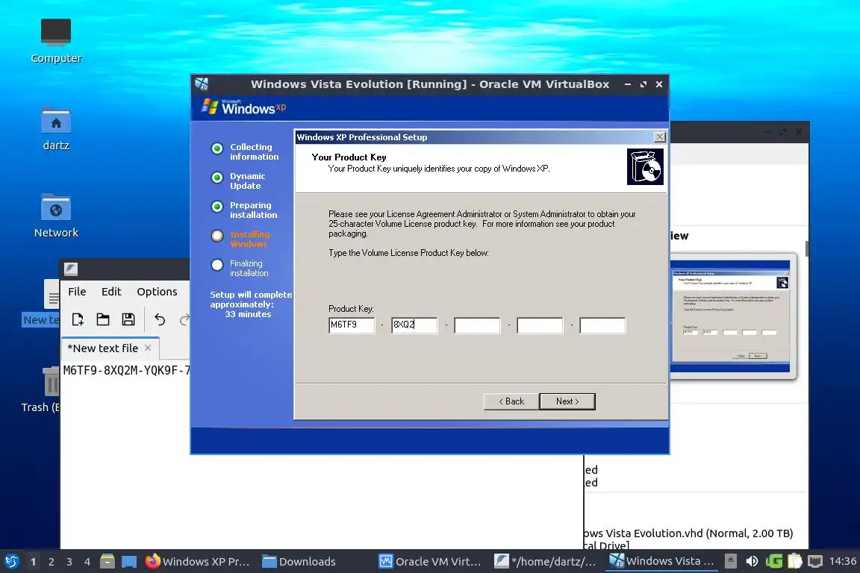Switch to Oracle VM Virt... taskbar item

tap(430, 562)
